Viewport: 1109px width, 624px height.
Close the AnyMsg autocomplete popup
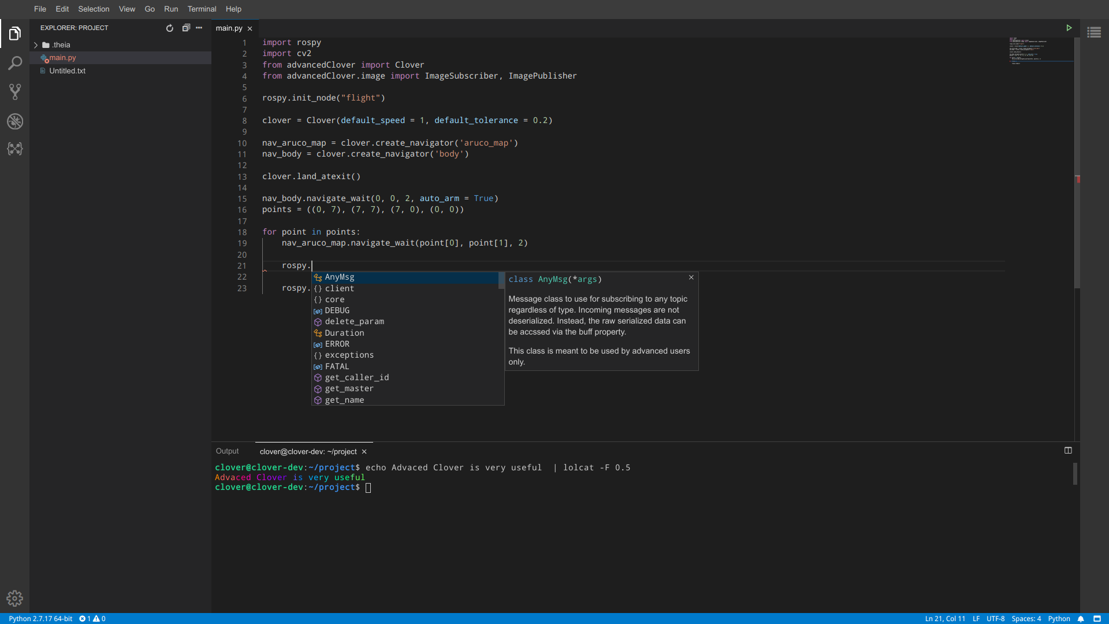pyautogui.click(x=691, y=277)
